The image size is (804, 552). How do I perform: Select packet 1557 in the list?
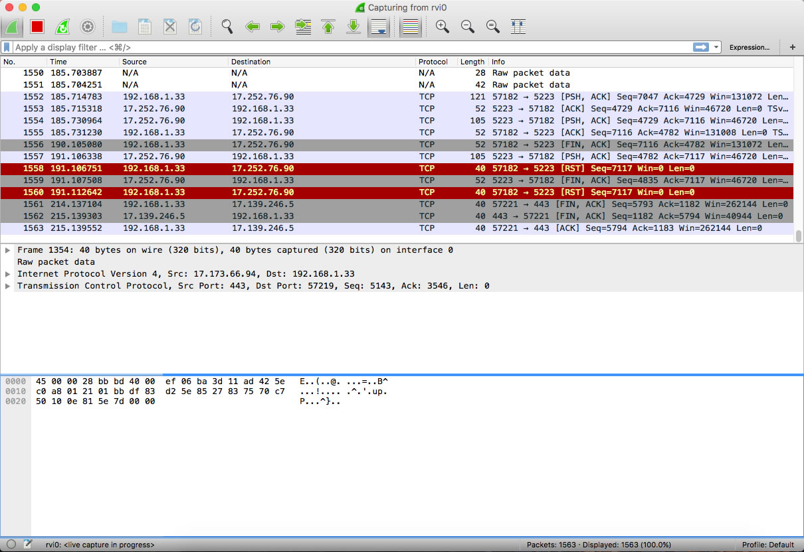click(397, 157)
